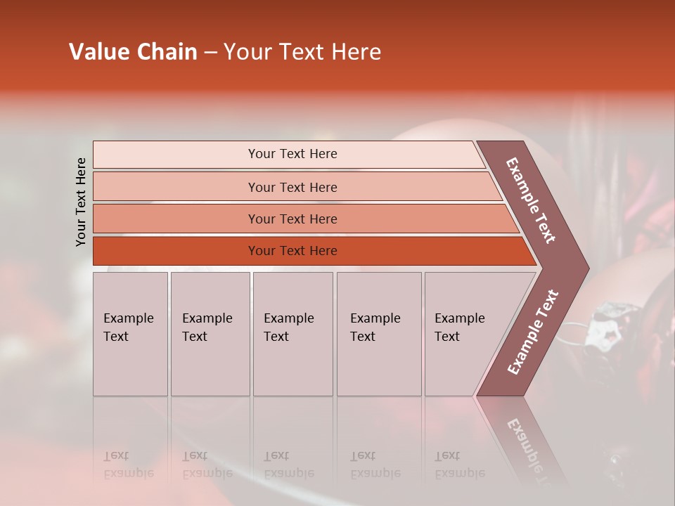Click the dark orange 'Your Text Here' bar
This screenshot has width=675, height=506.
pyautogui.click(x=314, y=251)
